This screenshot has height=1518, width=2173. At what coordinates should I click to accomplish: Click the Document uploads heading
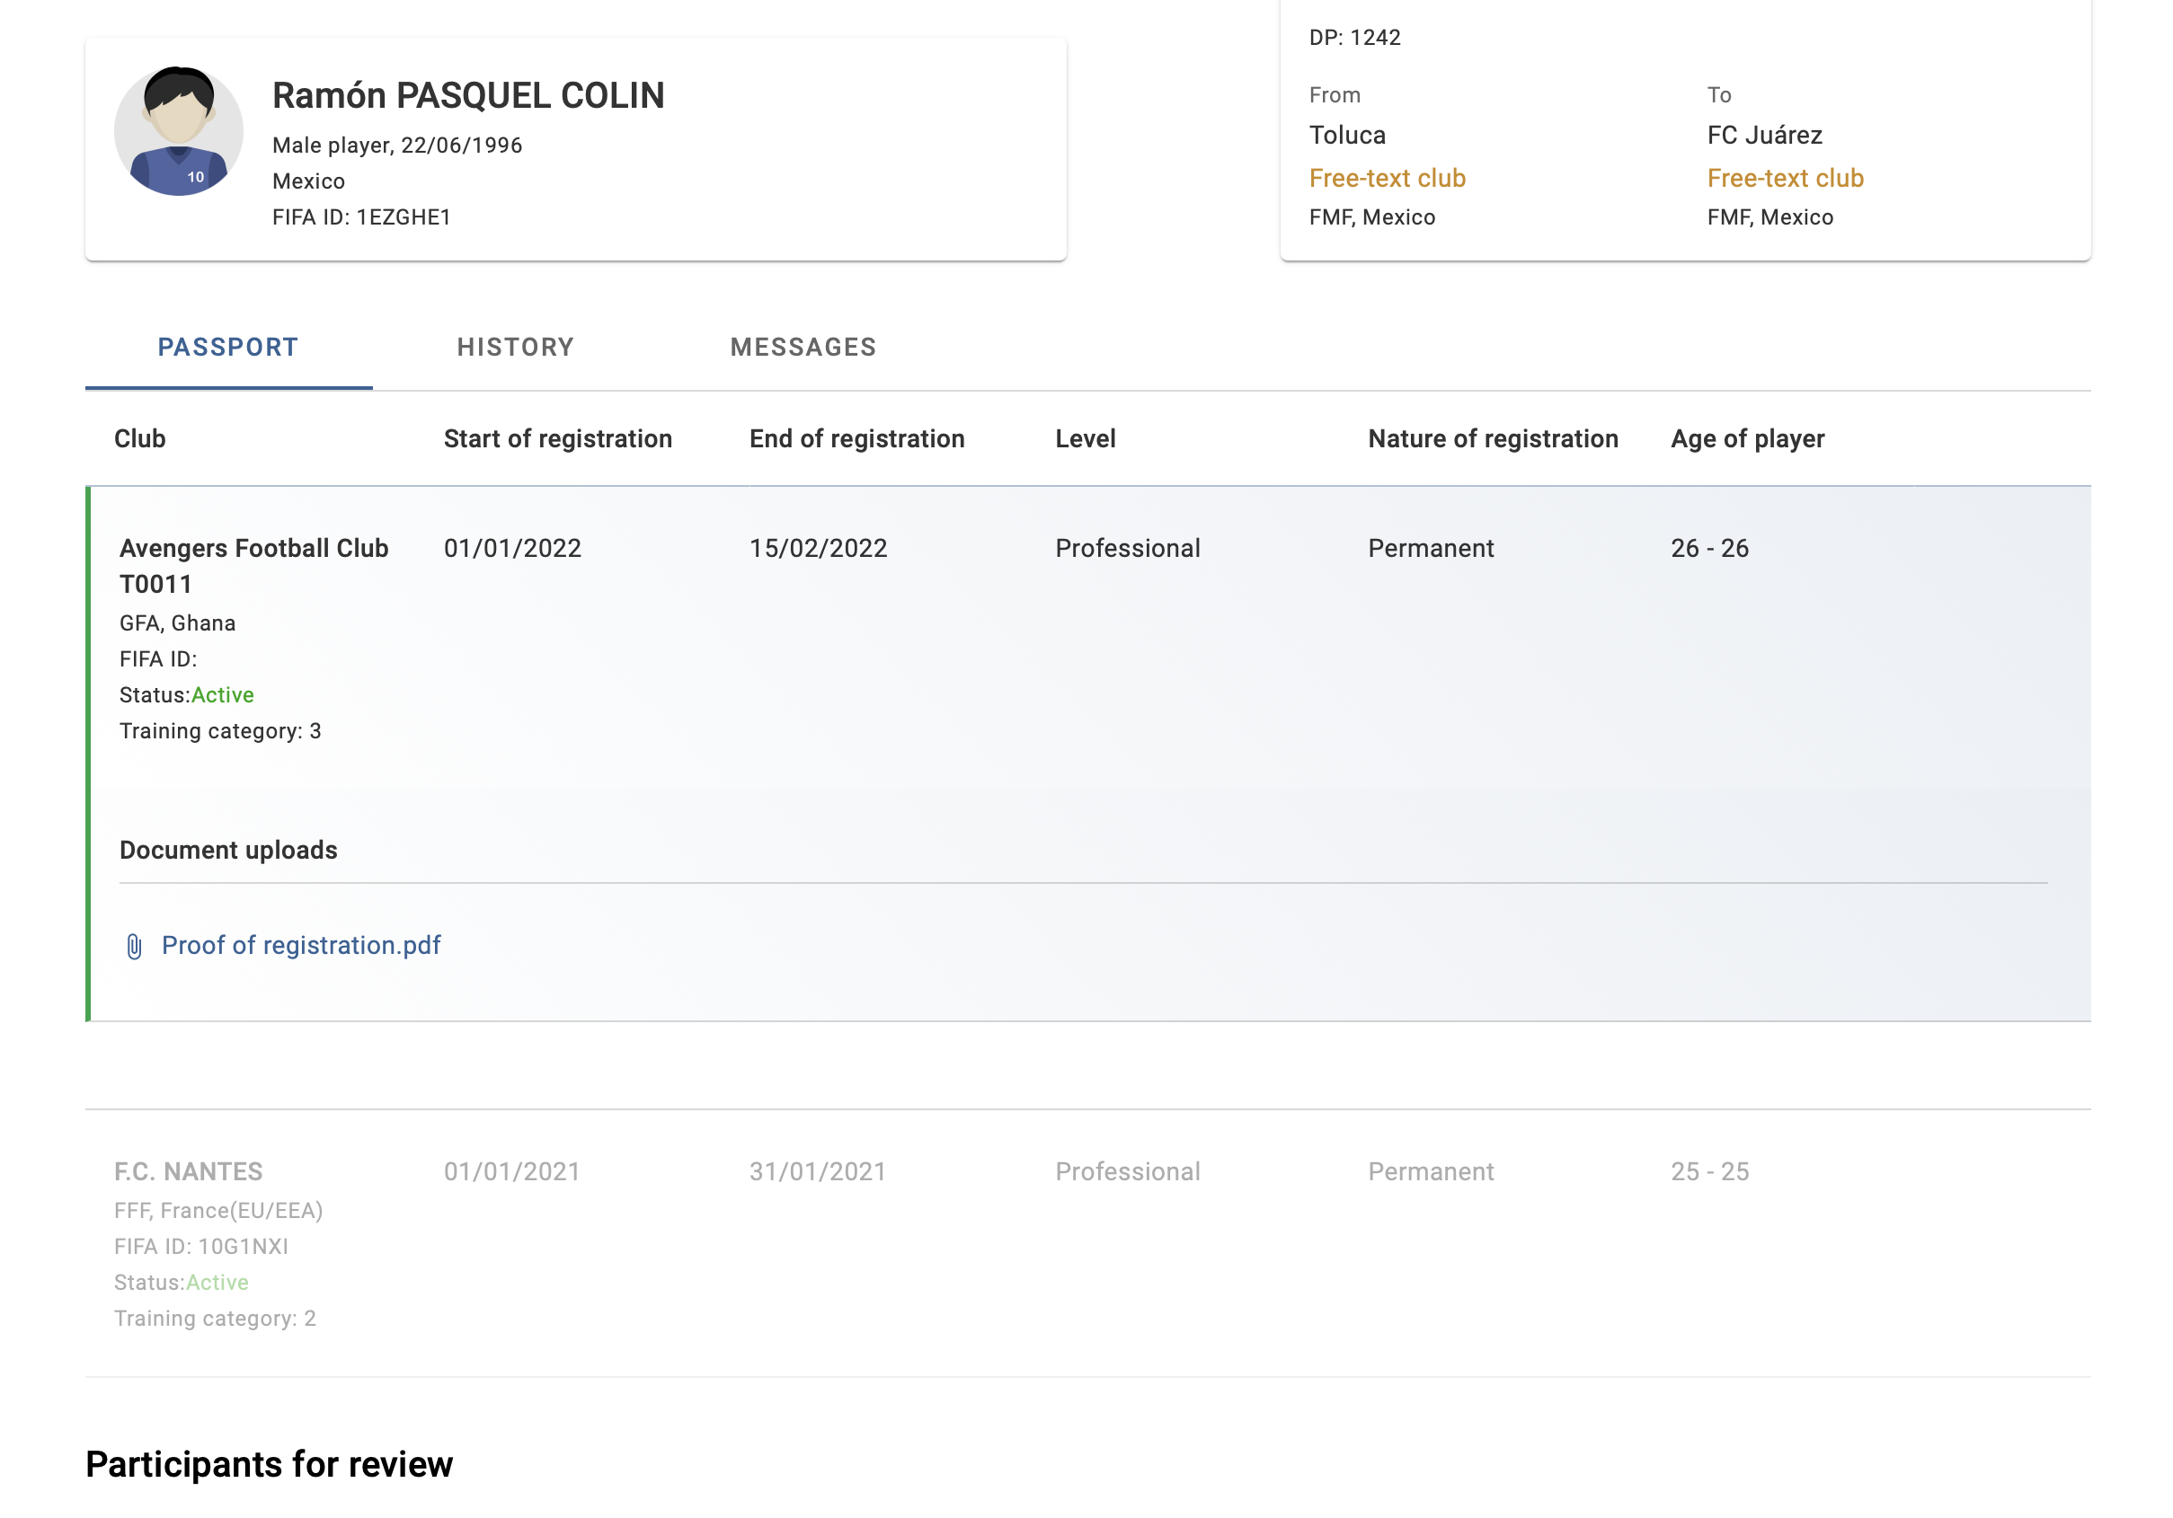click(x=228, y=851)
